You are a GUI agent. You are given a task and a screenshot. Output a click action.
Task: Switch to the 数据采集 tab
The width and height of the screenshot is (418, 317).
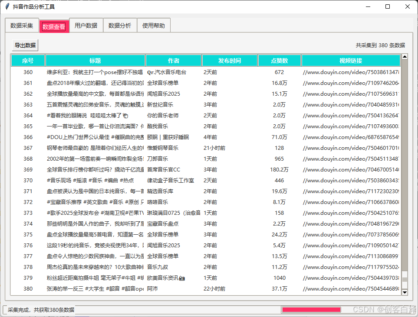[22, 26]
